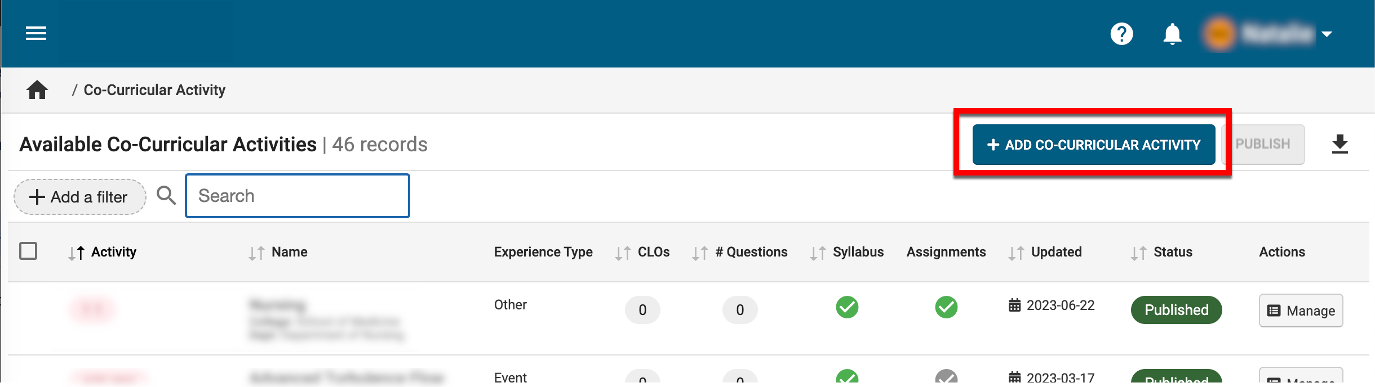
Task: Toggle the select-all checkbox in table header
Action: pos(28,251)
